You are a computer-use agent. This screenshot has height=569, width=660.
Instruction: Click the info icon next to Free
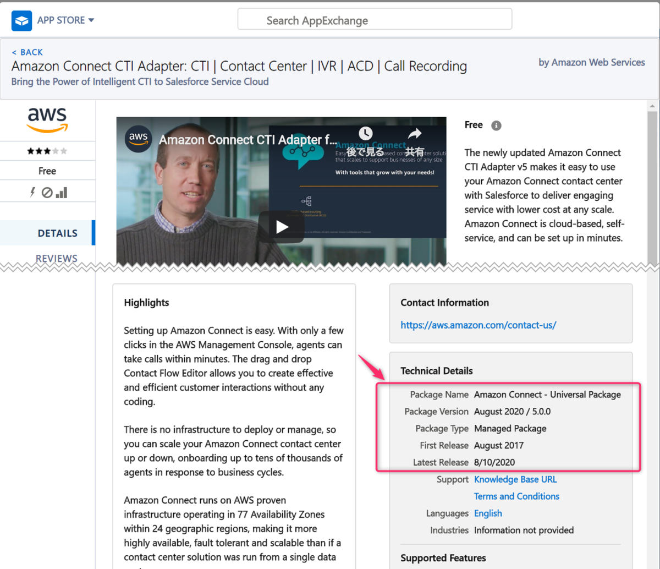[496, 125]
